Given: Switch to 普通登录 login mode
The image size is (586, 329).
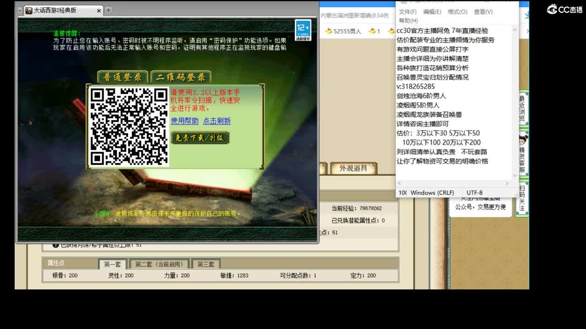Looking at the screenshot, I should (123, 77).
